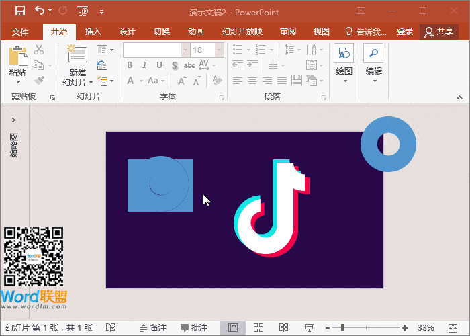
Task: Open the undo history dropdown arrow
Action: pyautogui.click(x=50, y=11)
